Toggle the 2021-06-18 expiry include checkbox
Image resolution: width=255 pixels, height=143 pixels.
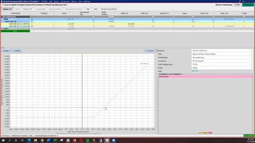pos(32,21)
